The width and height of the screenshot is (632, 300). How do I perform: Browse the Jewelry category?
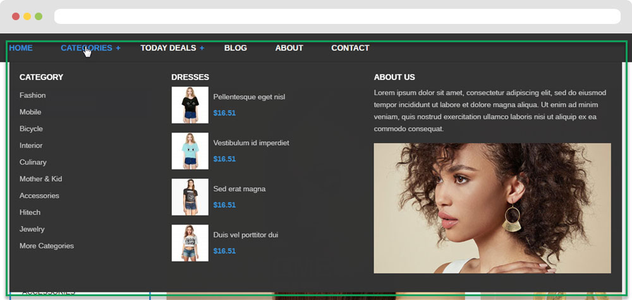click(32, 229)
